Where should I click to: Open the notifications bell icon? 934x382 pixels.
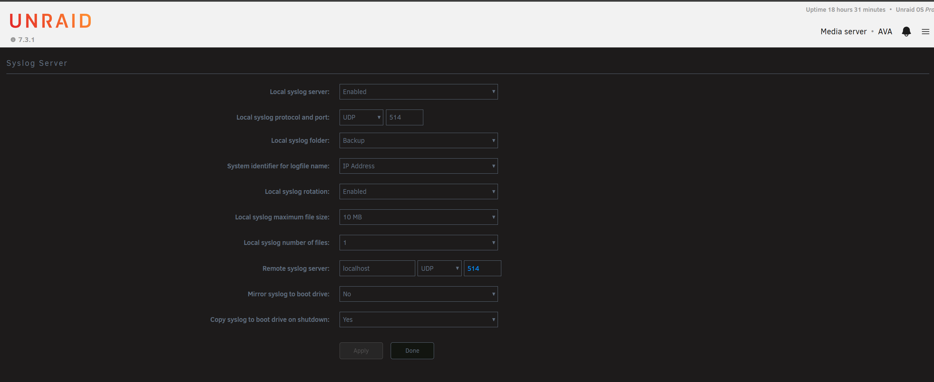(x=906, y=32)
